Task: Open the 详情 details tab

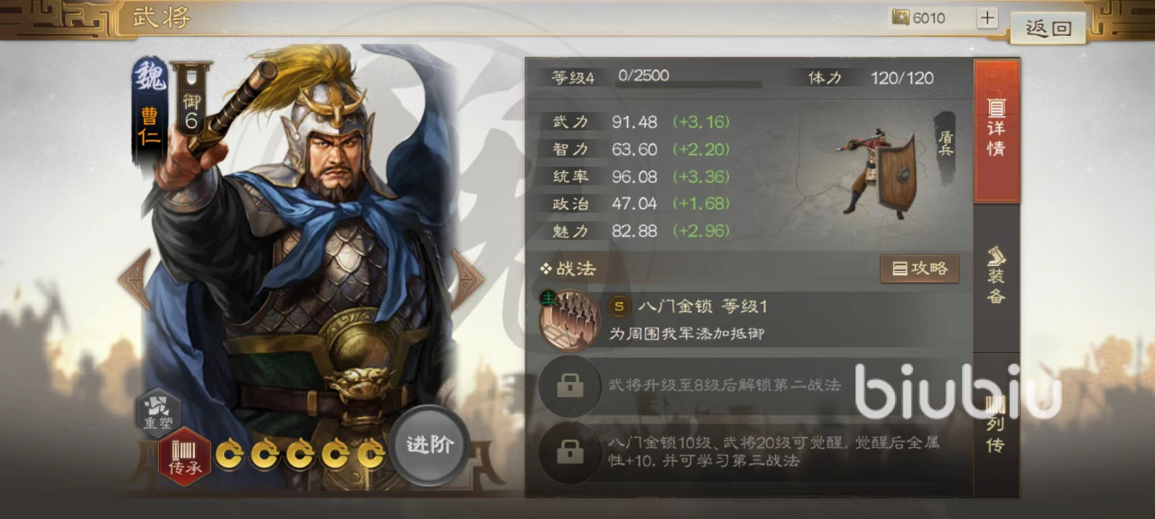Action: [997, 131]
